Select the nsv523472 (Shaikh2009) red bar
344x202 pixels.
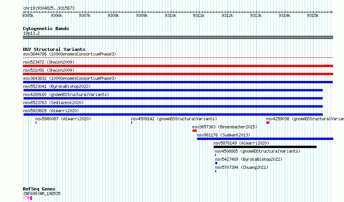178,66
